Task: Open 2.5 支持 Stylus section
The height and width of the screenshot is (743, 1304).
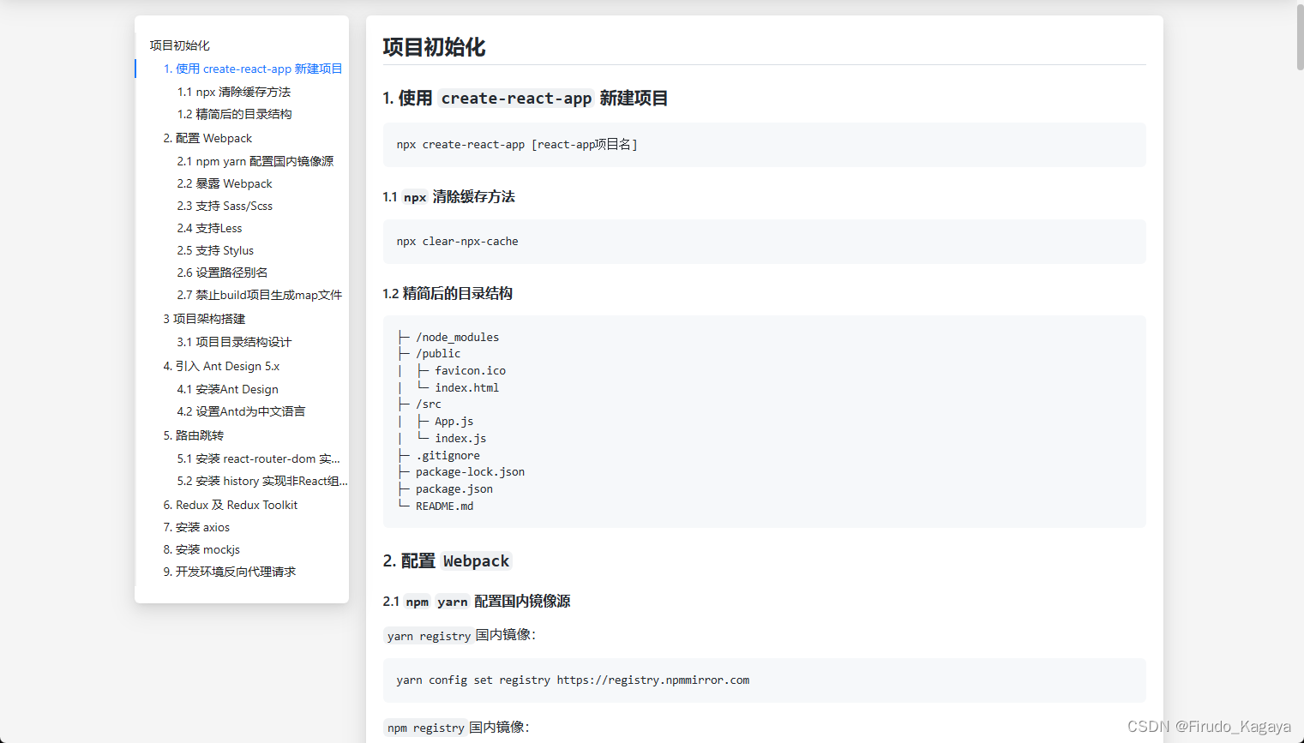Action: (215, 250)
